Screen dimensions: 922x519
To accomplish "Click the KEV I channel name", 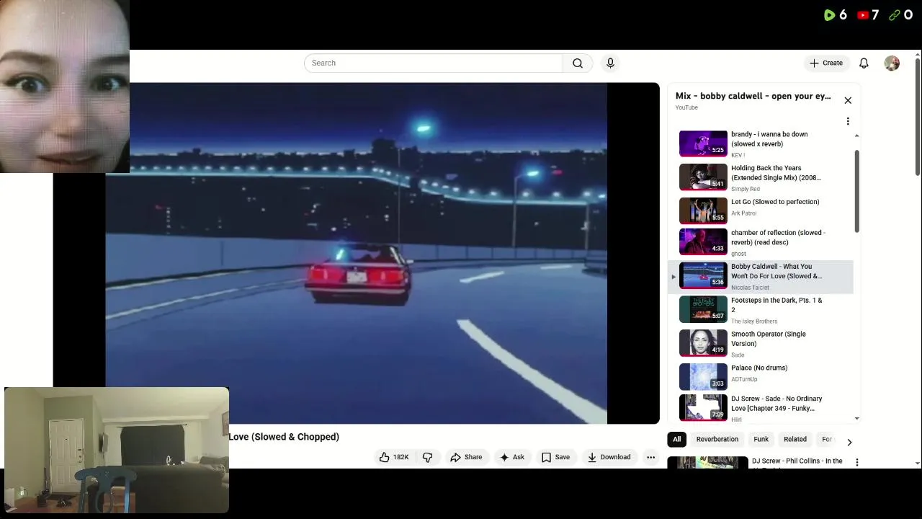I will tap(738, 155).
